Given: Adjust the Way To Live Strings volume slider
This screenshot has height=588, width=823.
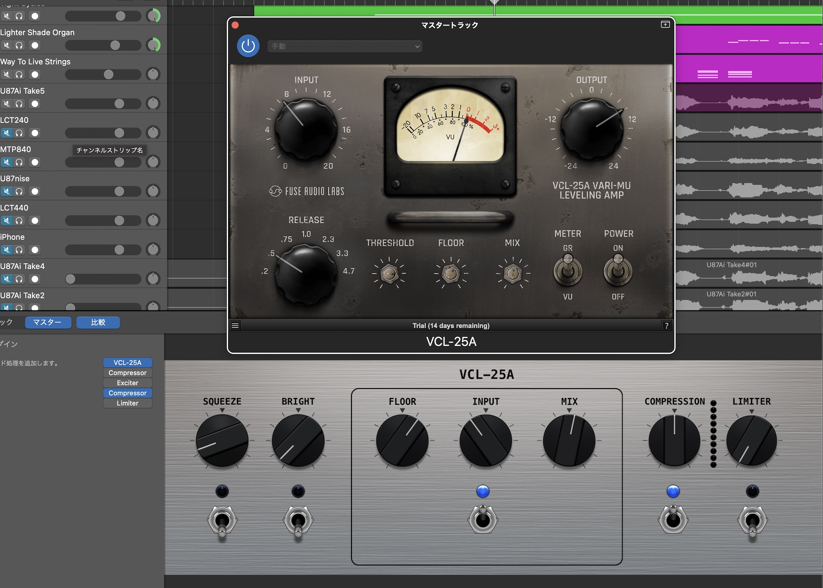Looking at the screenshot, I should 103,74.
